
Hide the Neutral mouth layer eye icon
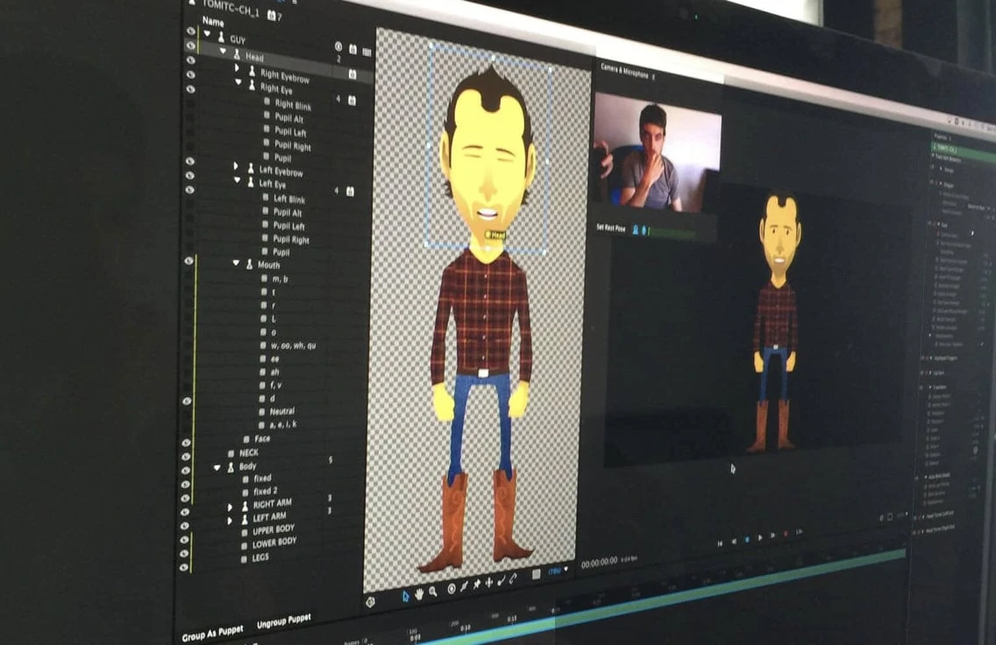[x=187, y=401]
